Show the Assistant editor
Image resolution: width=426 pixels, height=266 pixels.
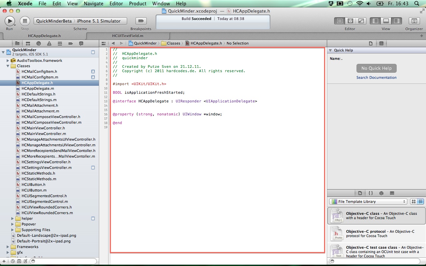pos(350,21)
